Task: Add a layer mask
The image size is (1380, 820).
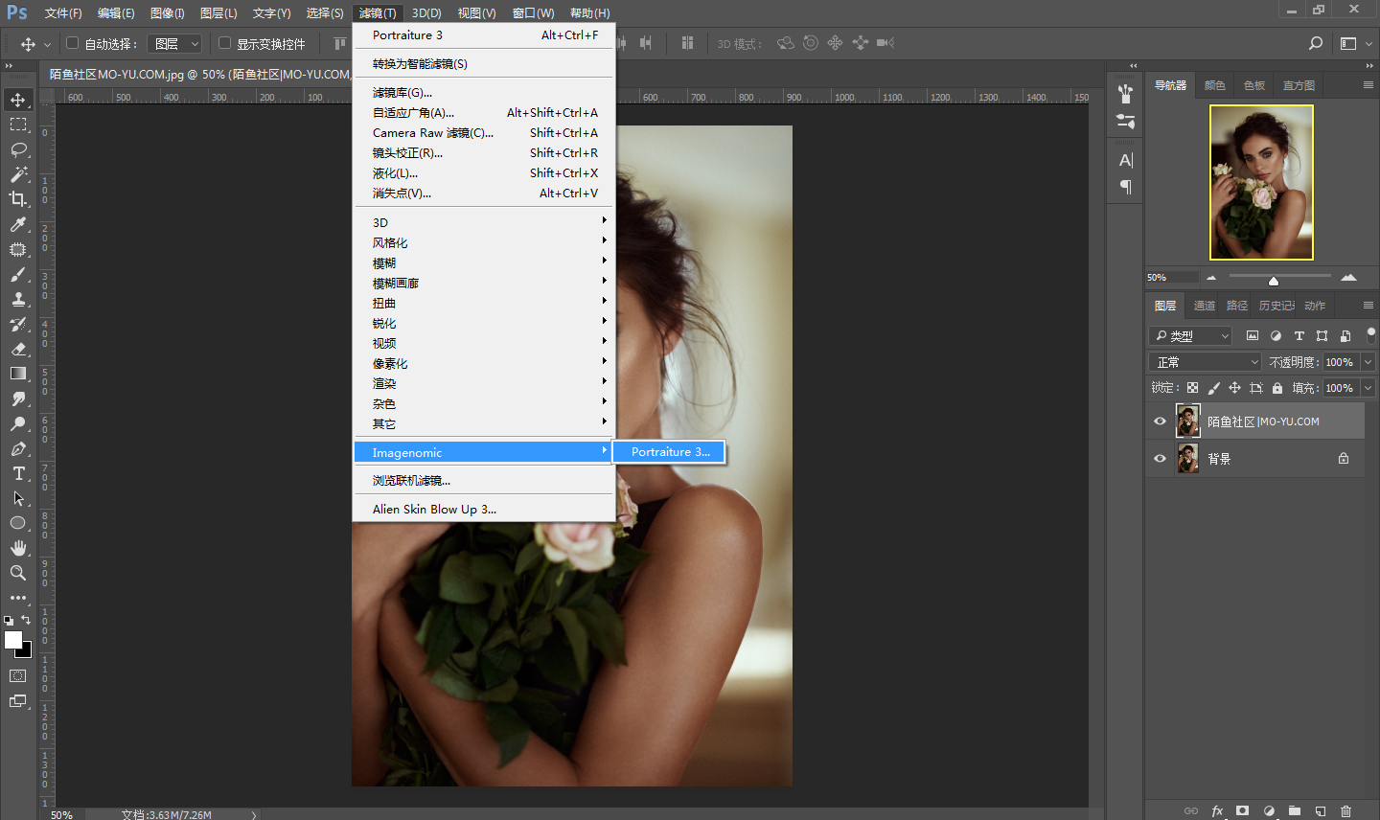Action: click(x=1243, y=810)
